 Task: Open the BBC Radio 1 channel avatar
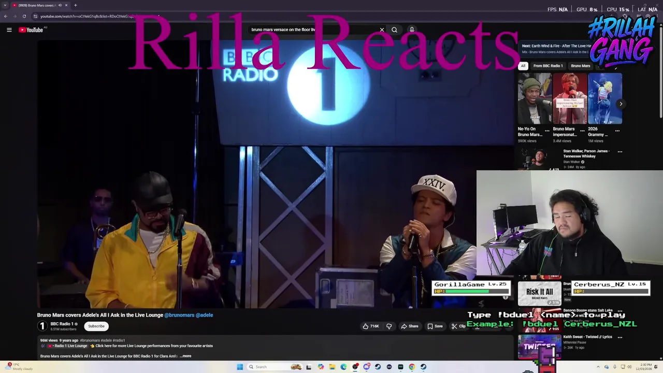coord(42,326)
